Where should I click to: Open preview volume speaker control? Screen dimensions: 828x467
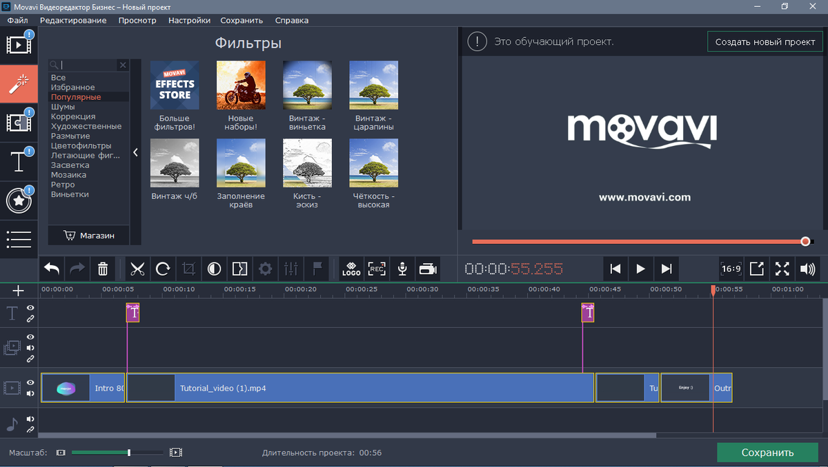pos(807,269)
